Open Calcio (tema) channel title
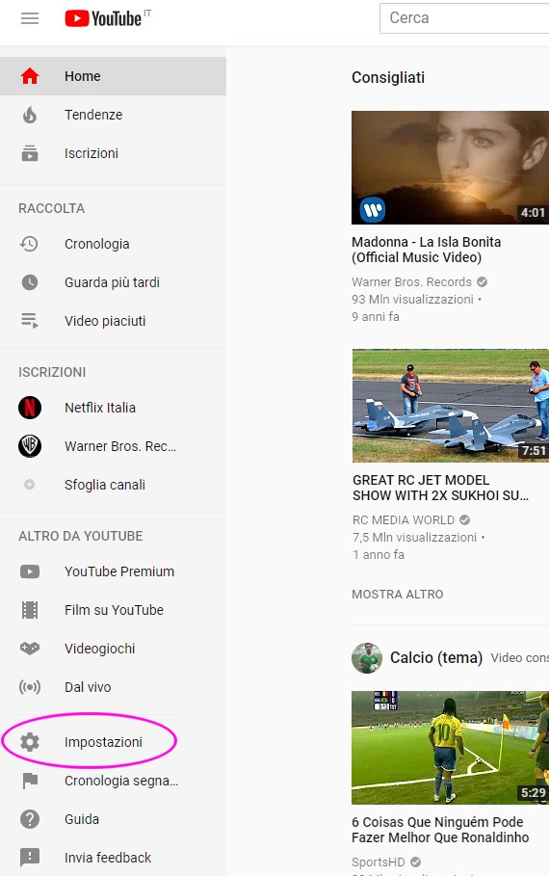 [436, 657]
